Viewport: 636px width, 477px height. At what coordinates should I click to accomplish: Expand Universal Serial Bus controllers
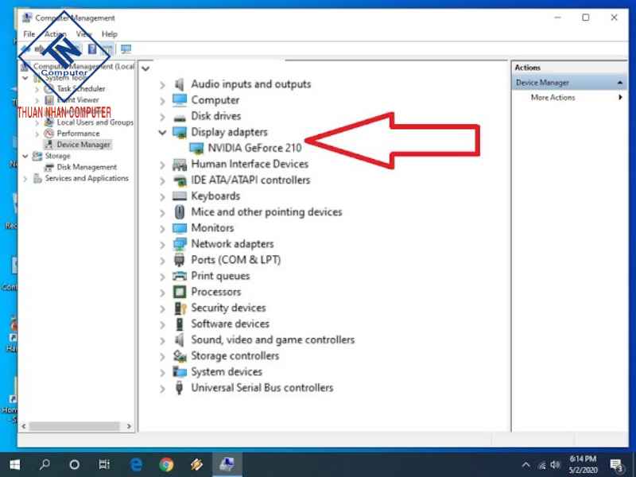[x=163, y=388]
